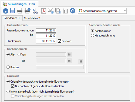Viewport: 135px width, 102px height.
Task: Click the binoculars search above the Konten field
Action: [x=81, y=62]
